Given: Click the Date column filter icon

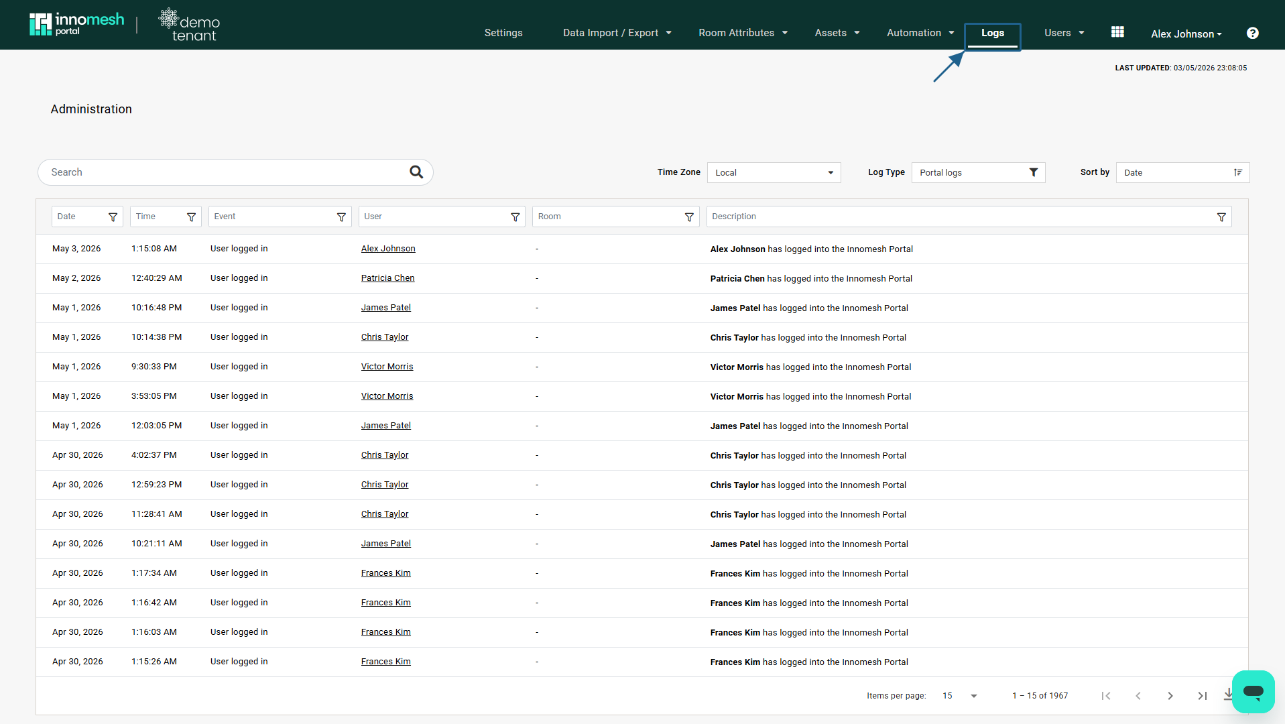Looking at the screenshot, I should pyautogui.click(x=113, y=217).
